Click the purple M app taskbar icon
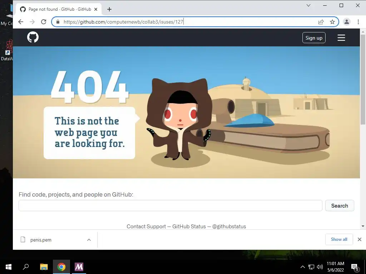366x274 pixels. 79,267
